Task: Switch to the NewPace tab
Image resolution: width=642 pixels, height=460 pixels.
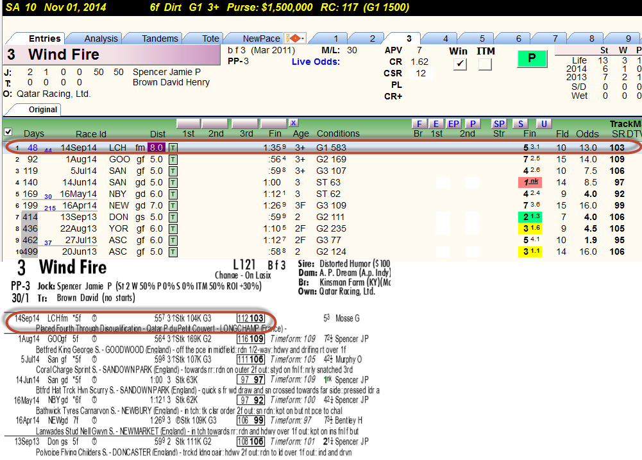Action: (261, 38)
